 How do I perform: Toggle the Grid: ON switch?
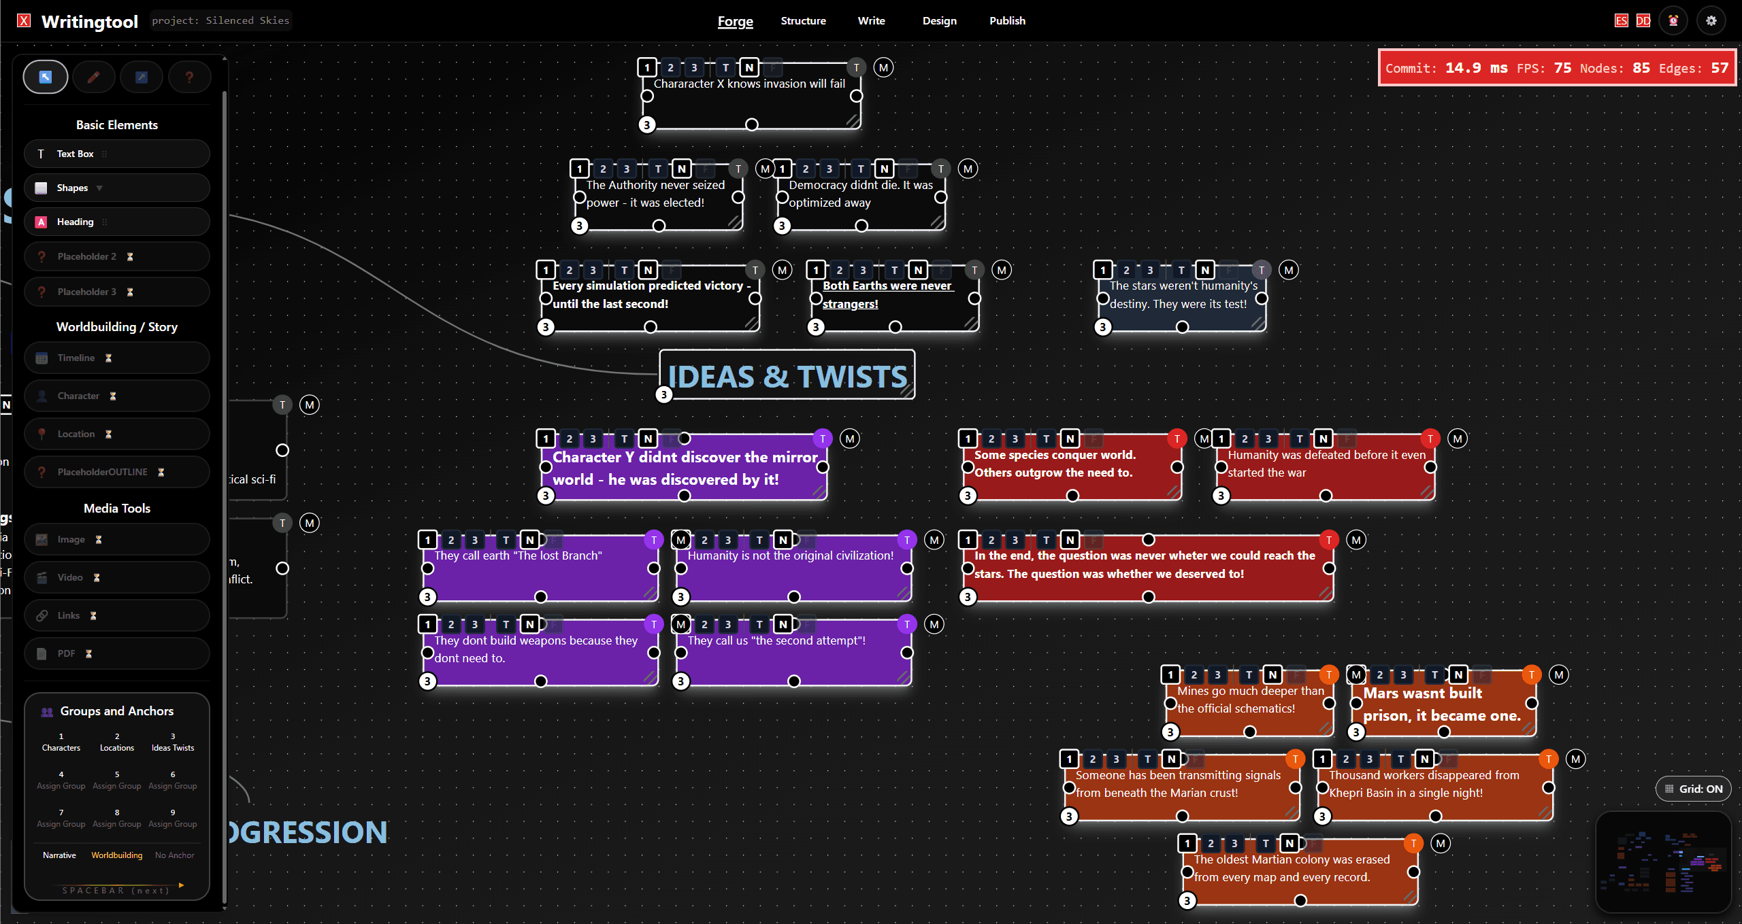click(1694, 789)
